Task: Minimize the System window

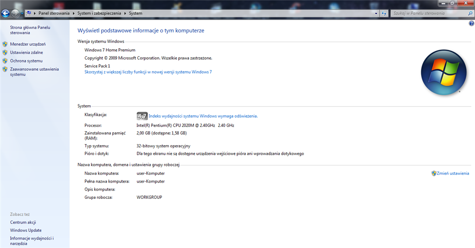Action: [x=443, y=3]
